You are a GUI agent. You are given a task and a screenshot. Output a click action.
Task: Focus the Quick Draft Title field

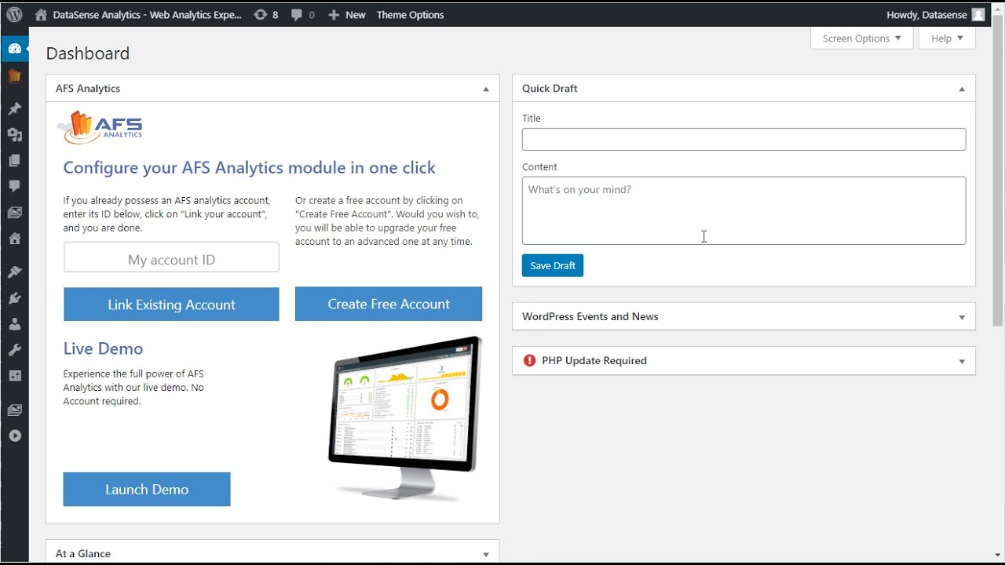click(x=744, y=139)
